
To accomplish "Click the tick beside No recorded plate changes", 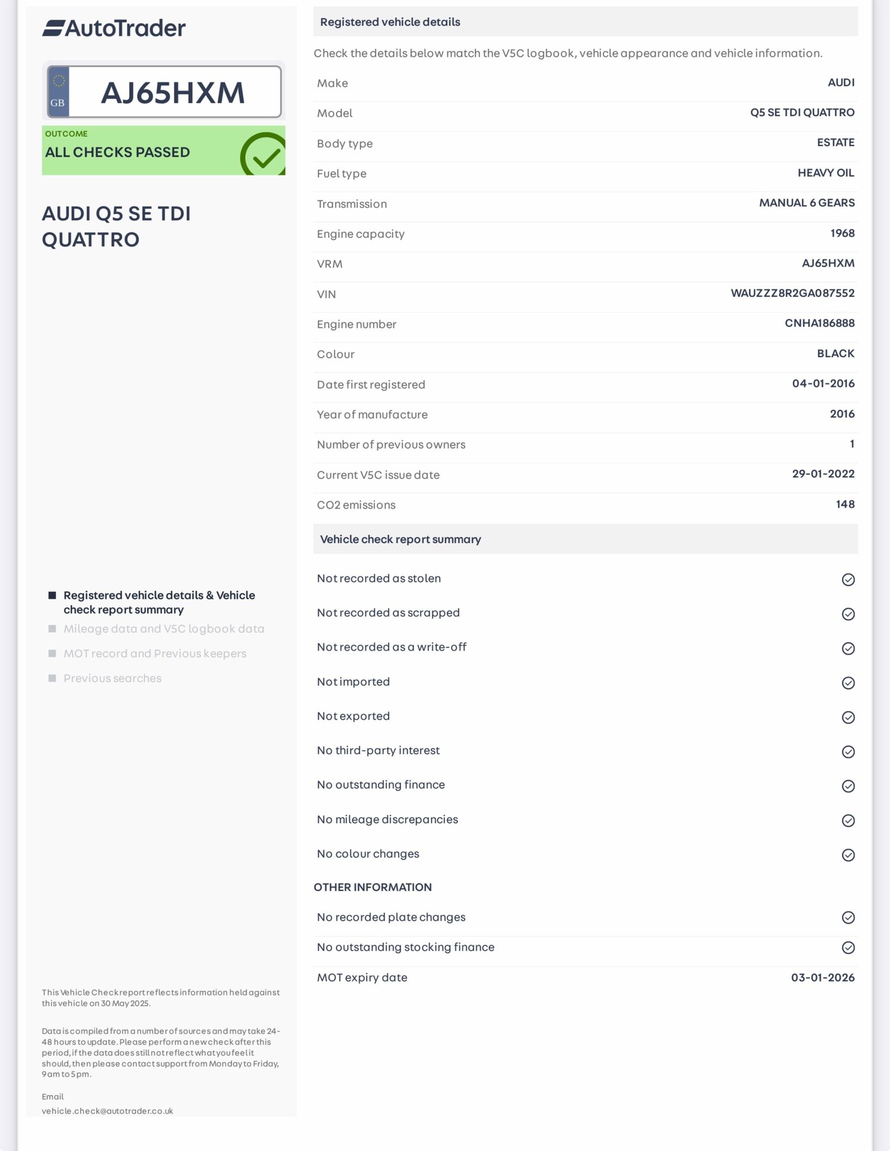I will [x=848, y=917].
